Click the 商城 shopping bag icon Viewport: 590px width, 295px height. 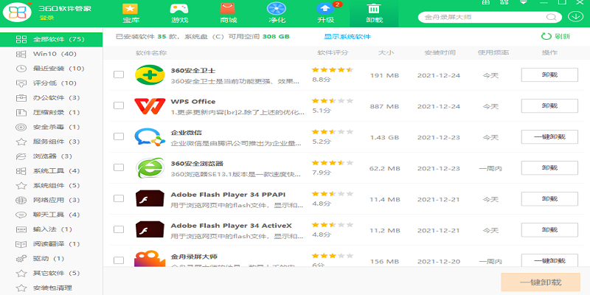pyautogui.click(x=229, y=10)
